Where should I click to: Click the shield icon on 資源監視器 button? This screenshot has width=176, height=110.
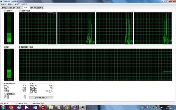pyautogui.click(x=35, y=98)
